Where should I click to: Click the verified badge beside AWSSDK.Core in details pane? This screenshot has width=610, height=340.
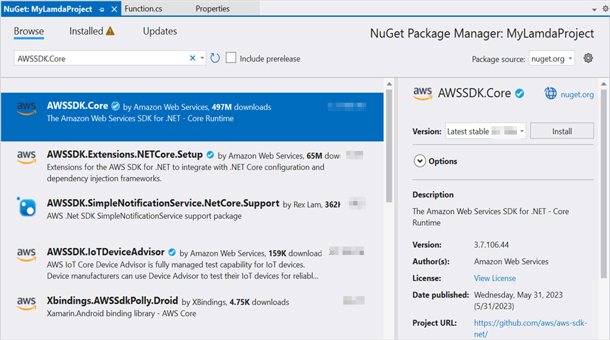pos(519,93)
